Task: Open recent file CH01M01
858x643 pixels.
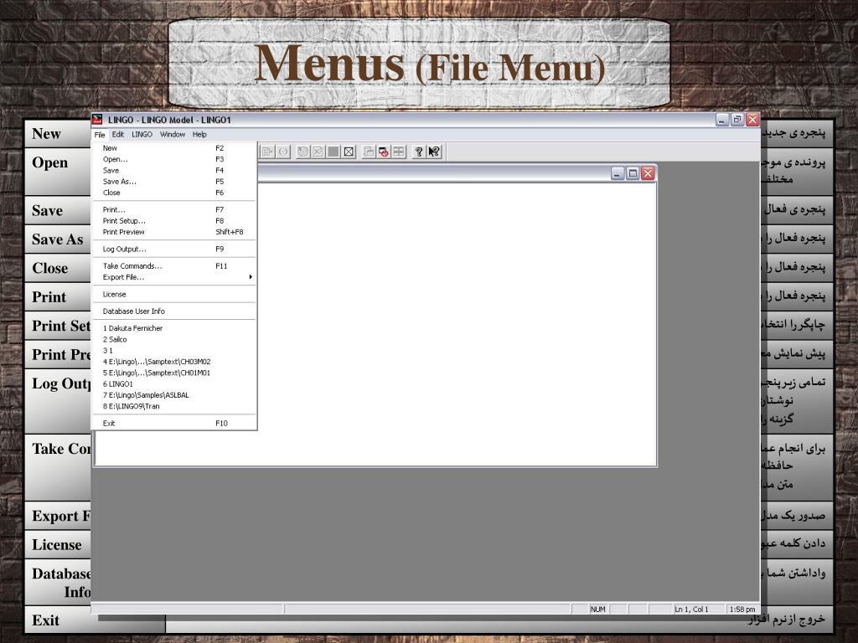Action: click(174, 373)
